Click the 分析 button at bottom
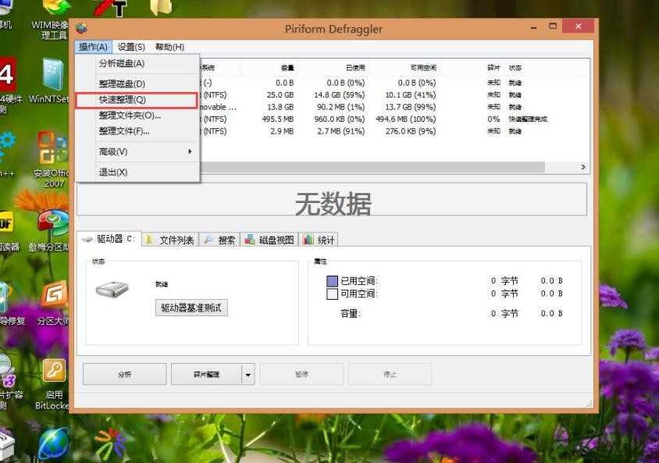This screenshot has height=463, width=659. coord(125,374)
